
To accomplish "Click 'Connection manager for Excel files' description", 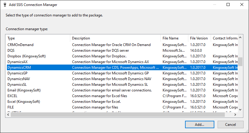I will click(100, 96).
